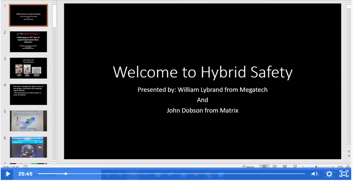
Task: Seek along the video progress bar
Action: pyautogui.click(x=171, y=174)
